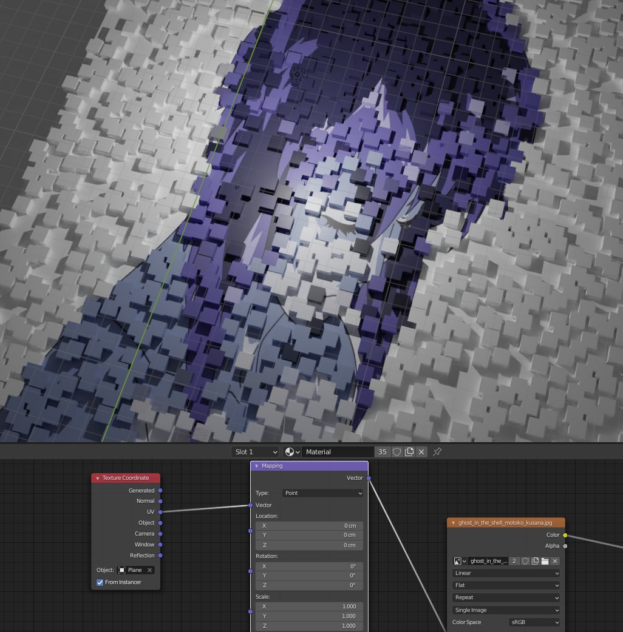Screen dimensions: 623x632
Task: Click the Mapping Rotation input socket
Action: click(x=251, y=571)
